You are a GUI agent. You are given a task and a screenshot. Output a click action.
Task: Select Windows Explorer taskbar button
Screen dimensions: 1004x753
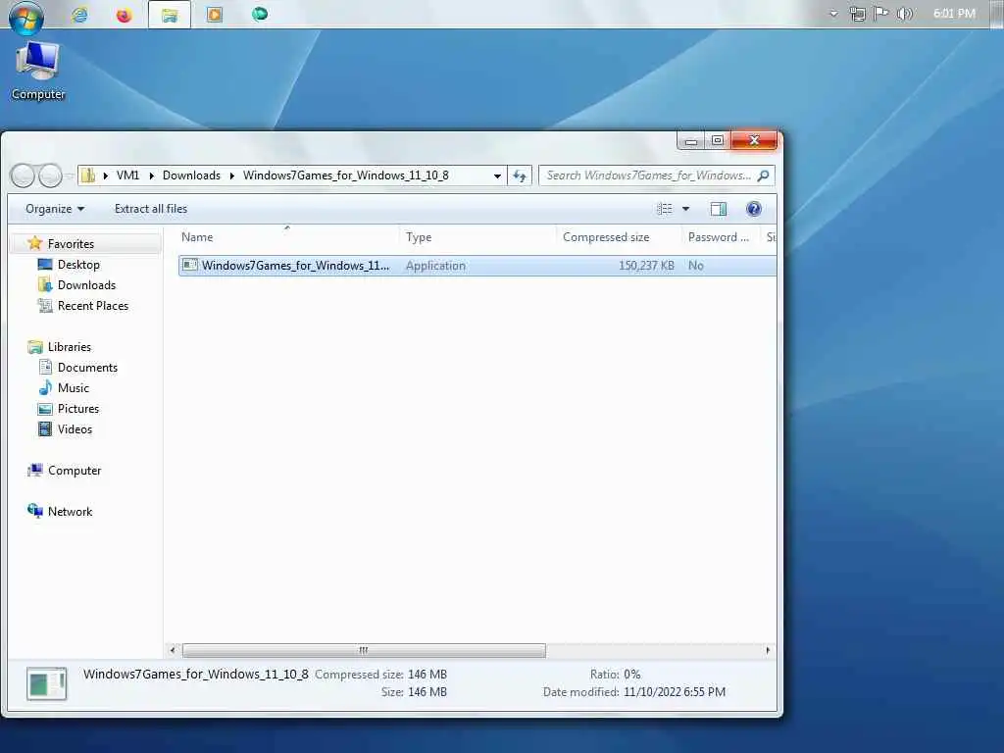coord(169,15)
